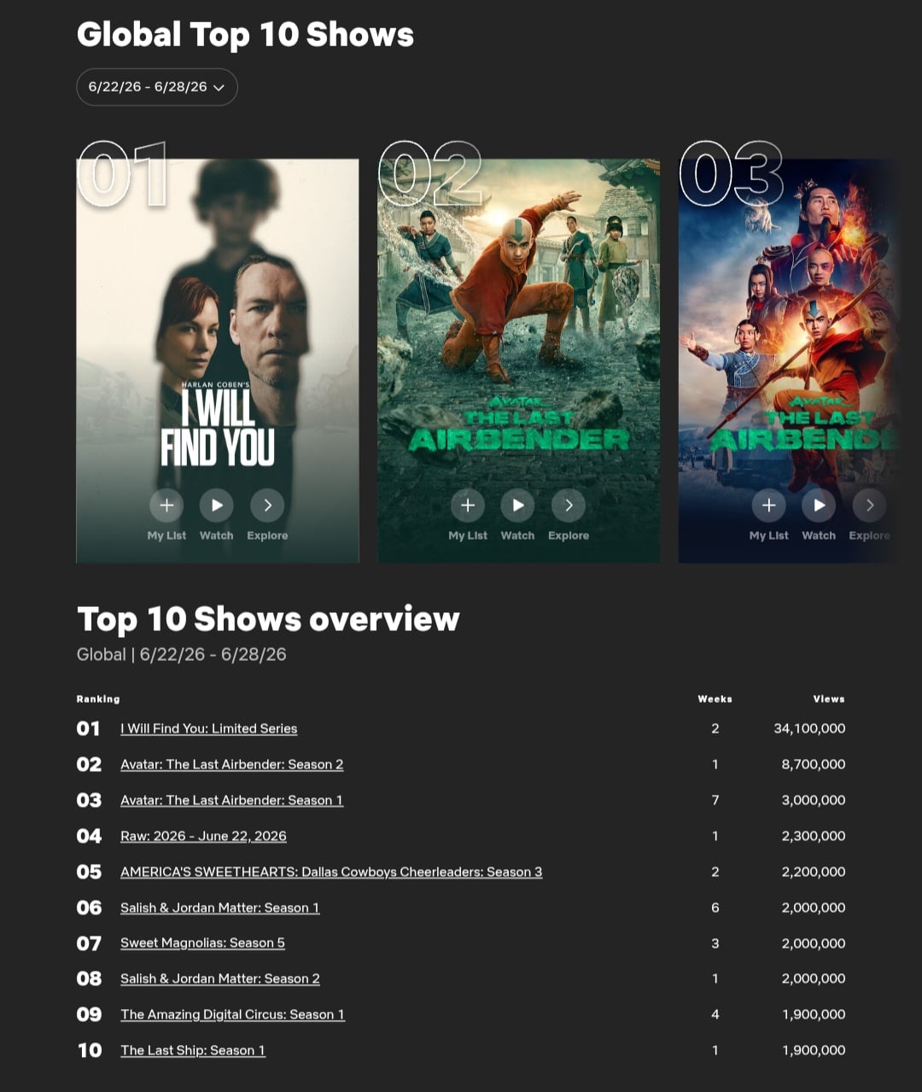Explore rank 02 Avatar poster via arrow icon
This screenshot has height=1092, width=922.
pos(569,505)
